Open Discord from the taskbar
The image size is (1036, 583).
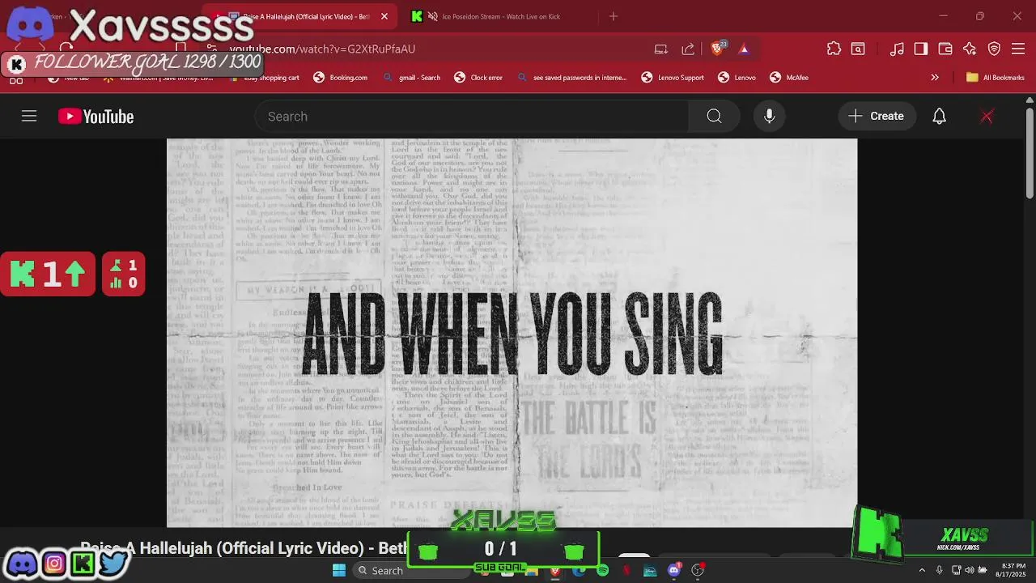tap(673, 571)
